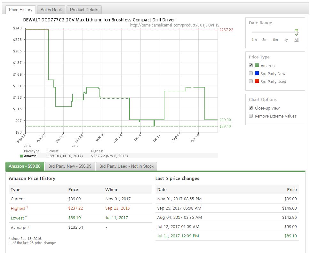Click the Last 5 price changes heading
Screen dimensions: 310x253
tap(177, 178)
